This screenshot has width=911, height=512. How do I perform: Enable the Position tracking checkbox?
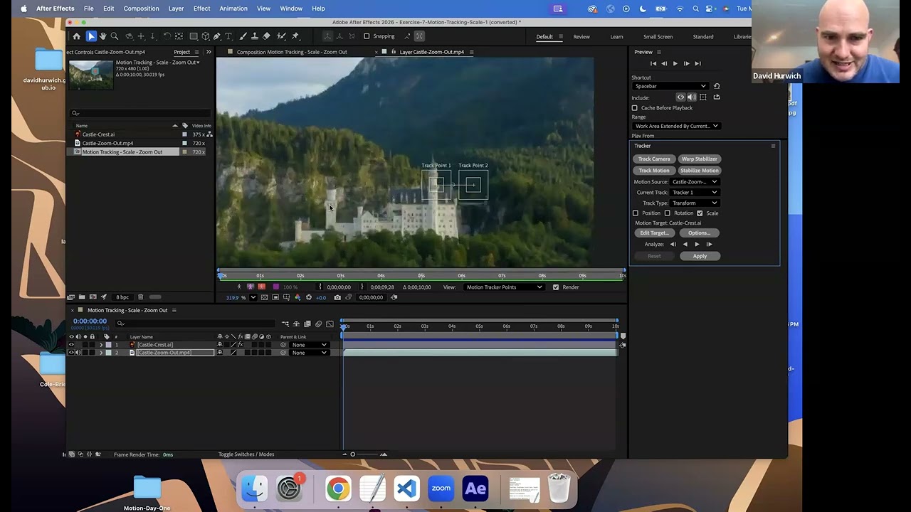point(636,213)
